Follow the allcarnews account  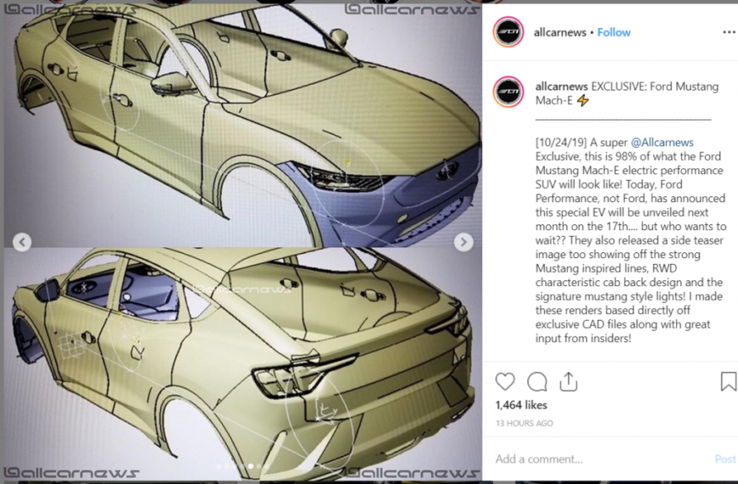click(613, 32)
